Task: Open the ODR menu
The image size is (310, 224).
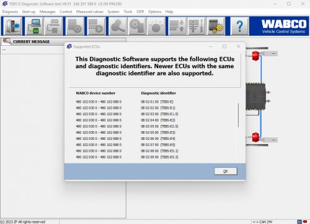Action: click(x=140, y=12)
